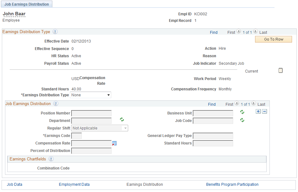Open the Earnings Distribution Type help icon
The image size is (298, 192).
pos(55,32)
